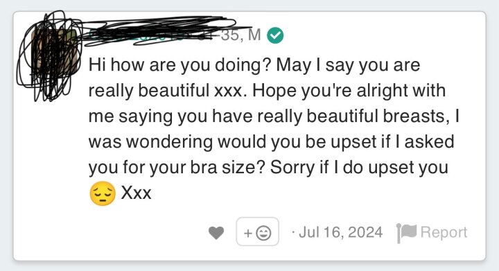Click the Jul 16, 2024 timestamp
This screenshot has width=499, height=271.
tap(340, 232)
